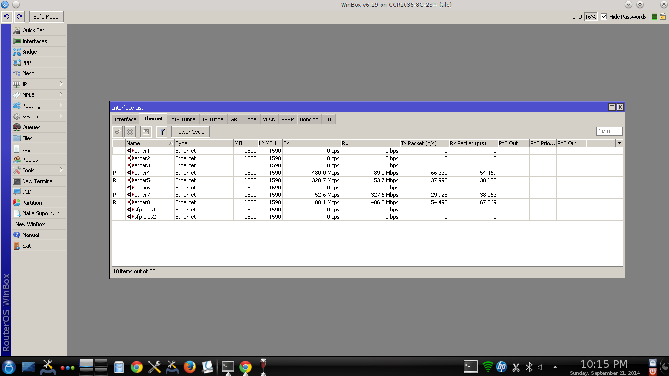The image size is (669, 376).
Task: Click the disable cross icon
Action: (130, 132)
